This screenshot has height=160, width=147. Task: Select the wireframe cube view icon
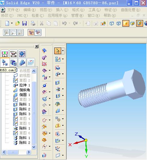click(x=112, y=23)
